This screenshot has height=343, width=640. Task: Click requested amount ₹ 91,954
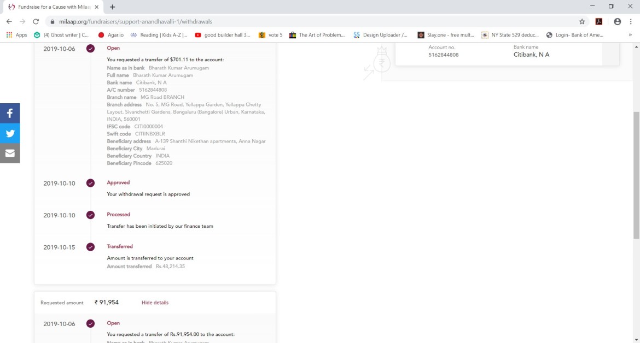point(107,302)
